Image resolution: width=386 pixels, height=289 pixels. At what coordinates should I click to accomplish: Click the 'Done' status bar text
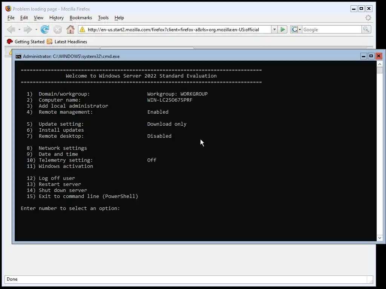12,279
